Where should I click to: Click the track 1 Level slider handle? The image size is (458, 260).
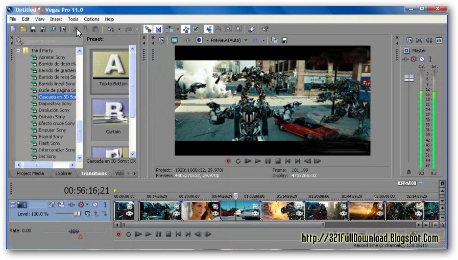[77, 214]
